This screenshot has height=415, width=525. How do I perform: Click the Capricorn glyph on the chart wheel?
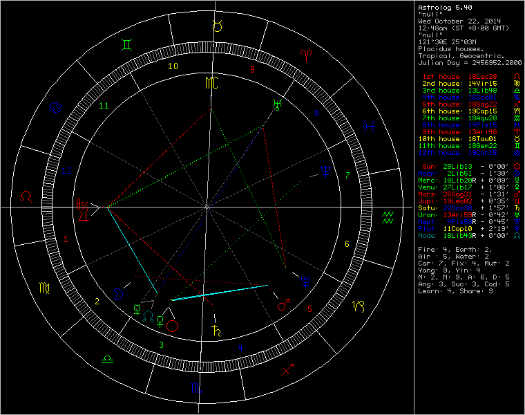pyautogui.click(x=359, y=306)
